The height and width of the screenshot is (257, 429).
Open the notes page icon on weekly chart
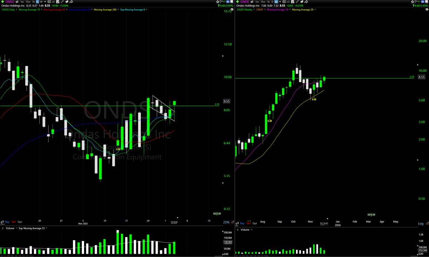[x=292, y=2]
